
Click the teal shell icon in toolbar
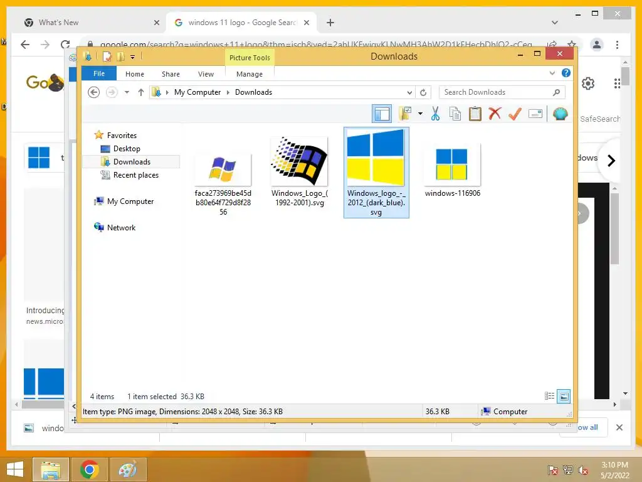click(560, 113)
